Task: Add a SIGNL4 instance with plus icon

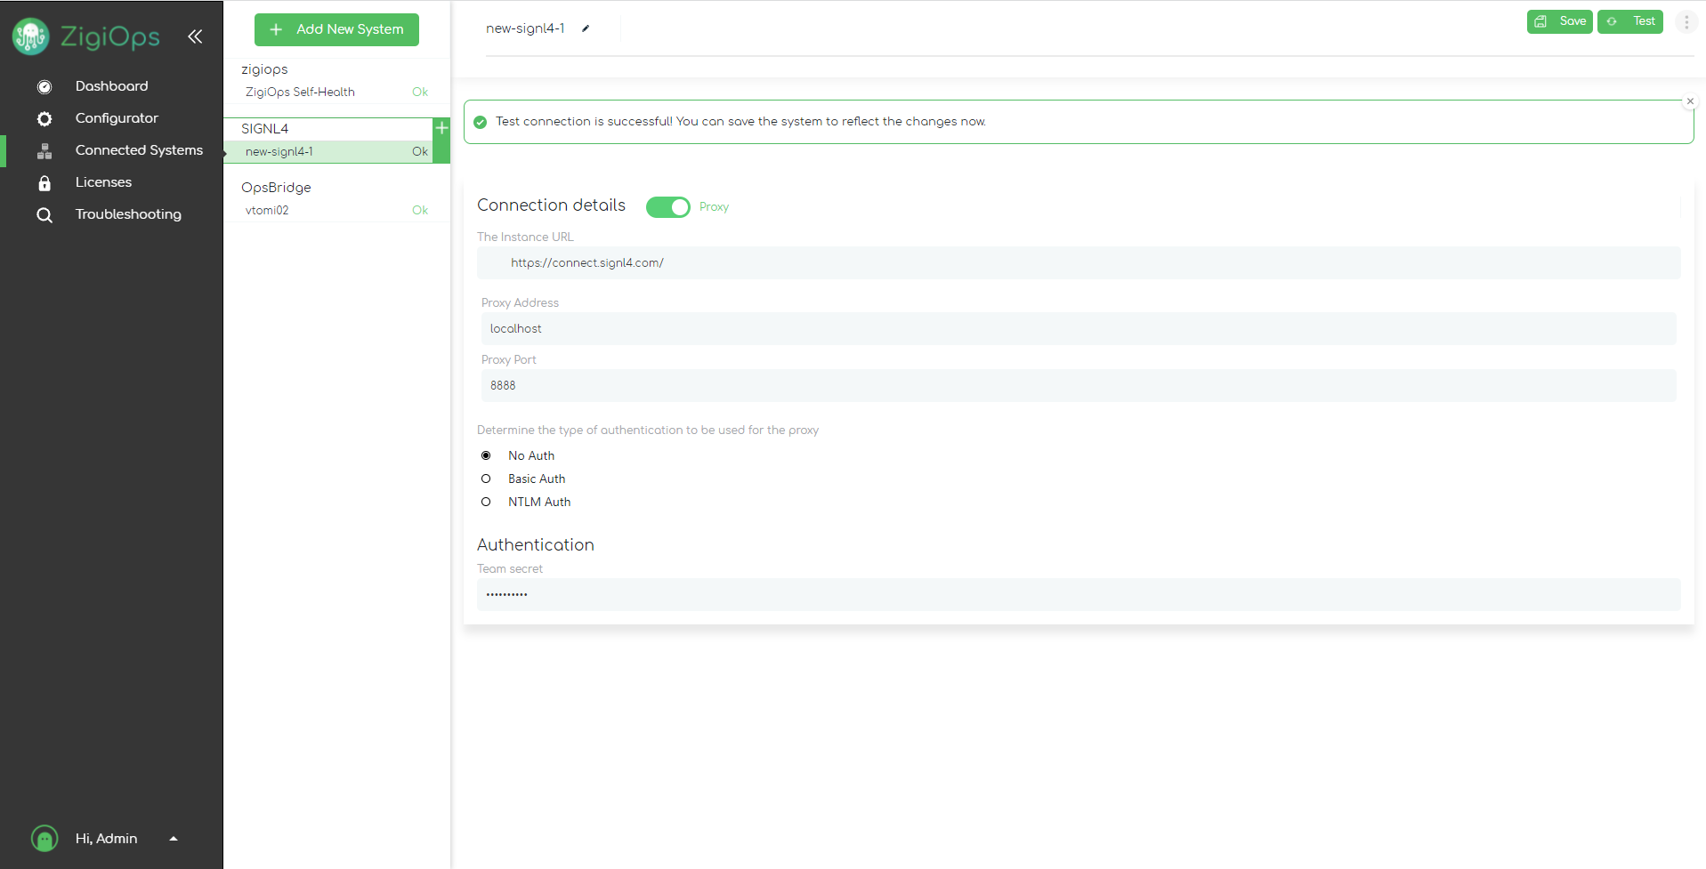Action: pos(441,128)
